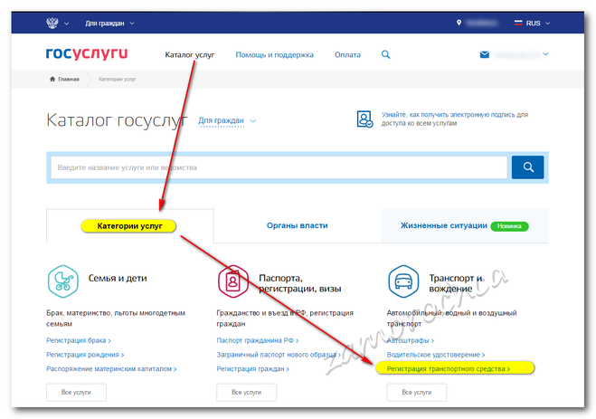596x419 pixels.
Task: Click the blue search button
Action: (527, 167)
